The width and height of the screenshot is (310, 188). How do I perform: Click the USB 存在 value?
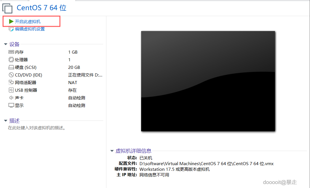(x=72, y=90)
